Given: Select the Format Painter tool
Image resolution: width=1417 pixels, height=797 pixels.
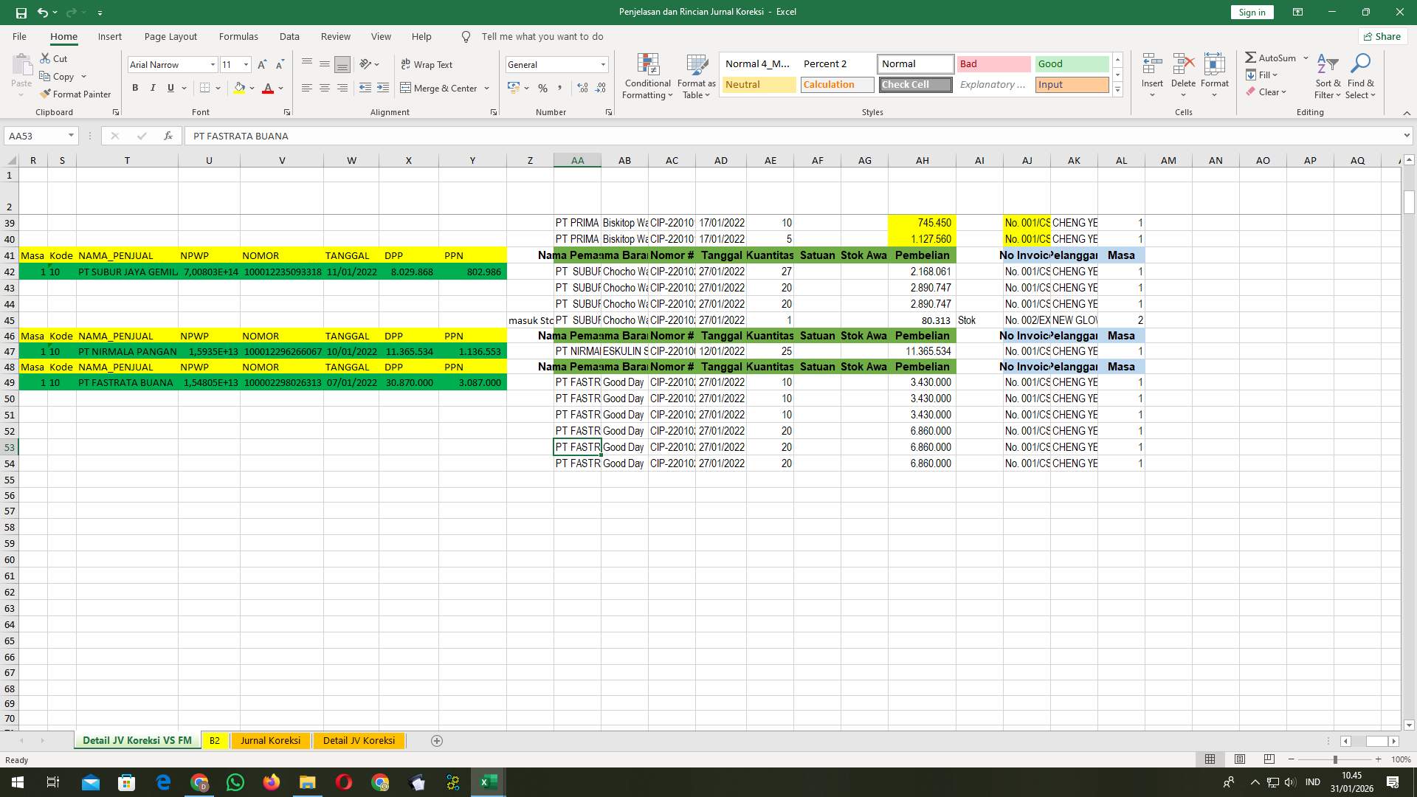Looking at the screenshot, I should tap(76, 94).
